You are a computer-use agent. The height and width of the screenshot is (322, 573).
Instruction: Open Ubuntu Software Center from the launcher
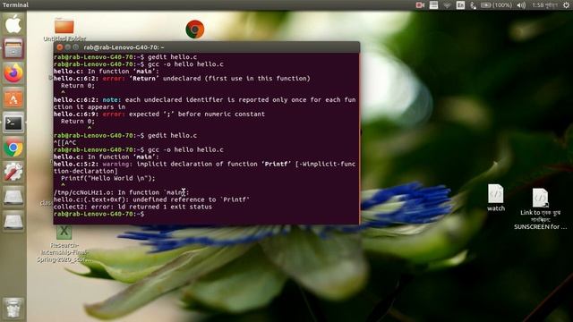click(13, 98)
